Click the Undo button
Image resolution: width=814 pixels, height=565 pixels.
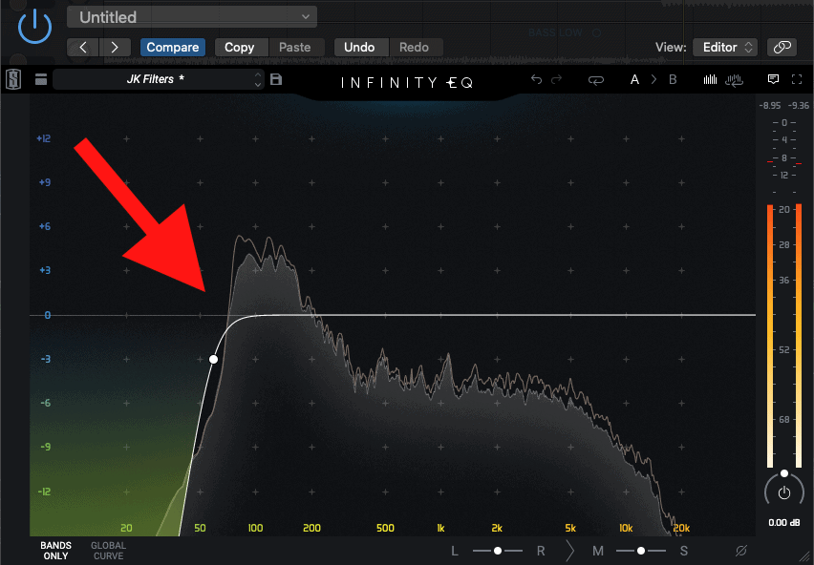pos(359,47)
